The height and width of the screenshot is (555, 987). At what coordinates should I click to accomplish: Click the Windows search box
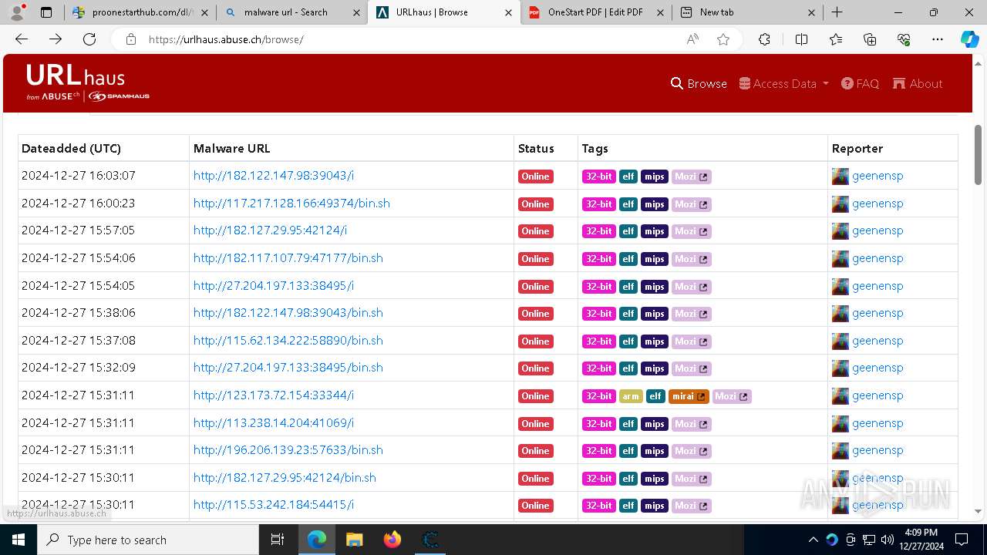point(148,540)
